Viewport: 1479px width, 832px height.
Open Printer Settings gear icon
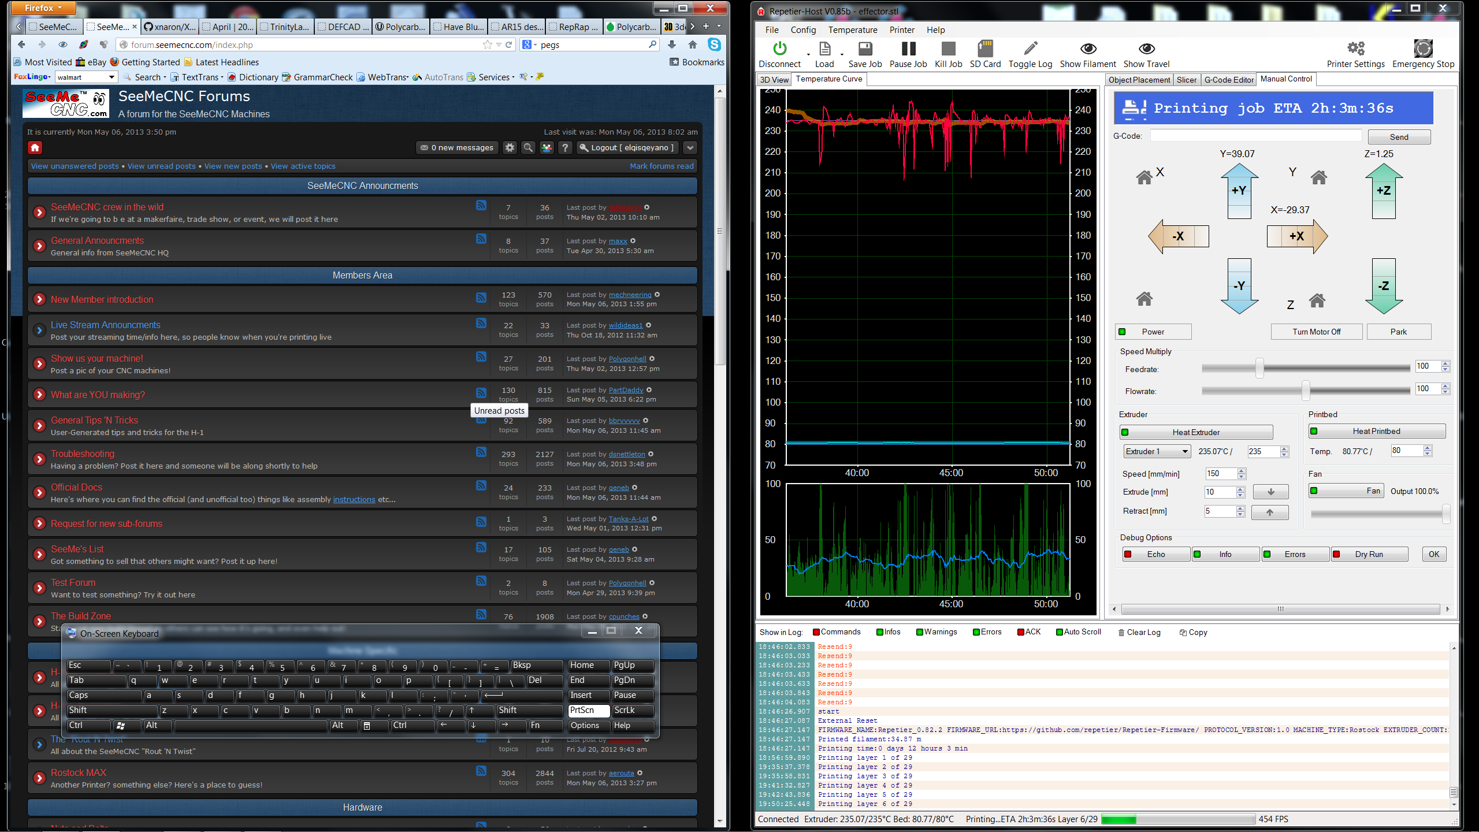[x=1355, y=49]
